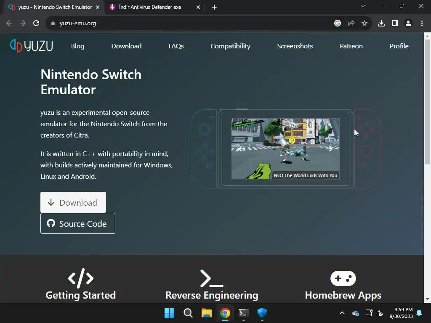Image resolution: width=431 pixels, height=323 pixels.
Task: Click the Reverse Engineering terminal icon
Action: (212, 278)
